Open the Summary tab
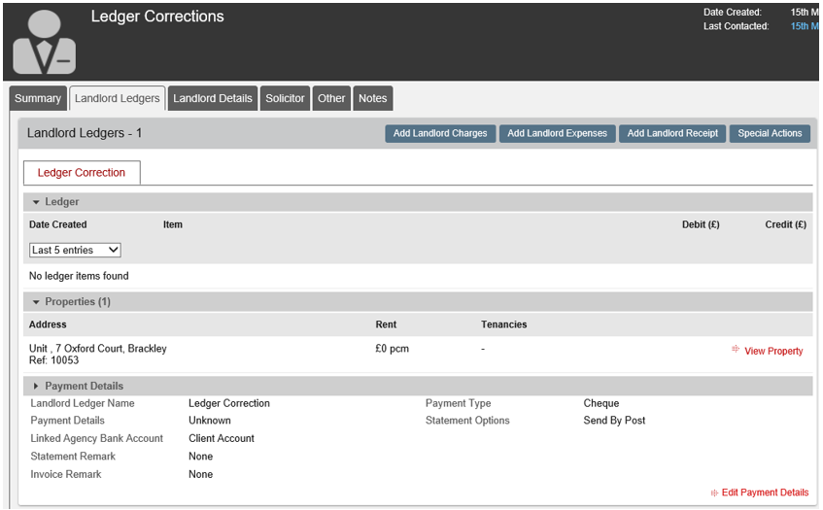Image resolution: width=823 pixels, height=510 pixels. 38,98
